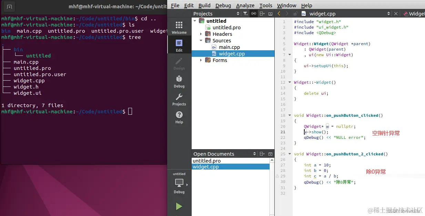425x216 pixels.
Task: Click the new tab icon in terminal
Action: (9, 7)
